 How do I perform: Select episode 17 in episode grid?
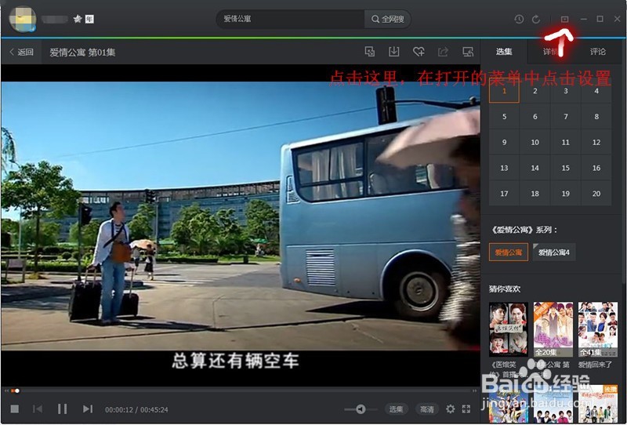click(504, 194)
